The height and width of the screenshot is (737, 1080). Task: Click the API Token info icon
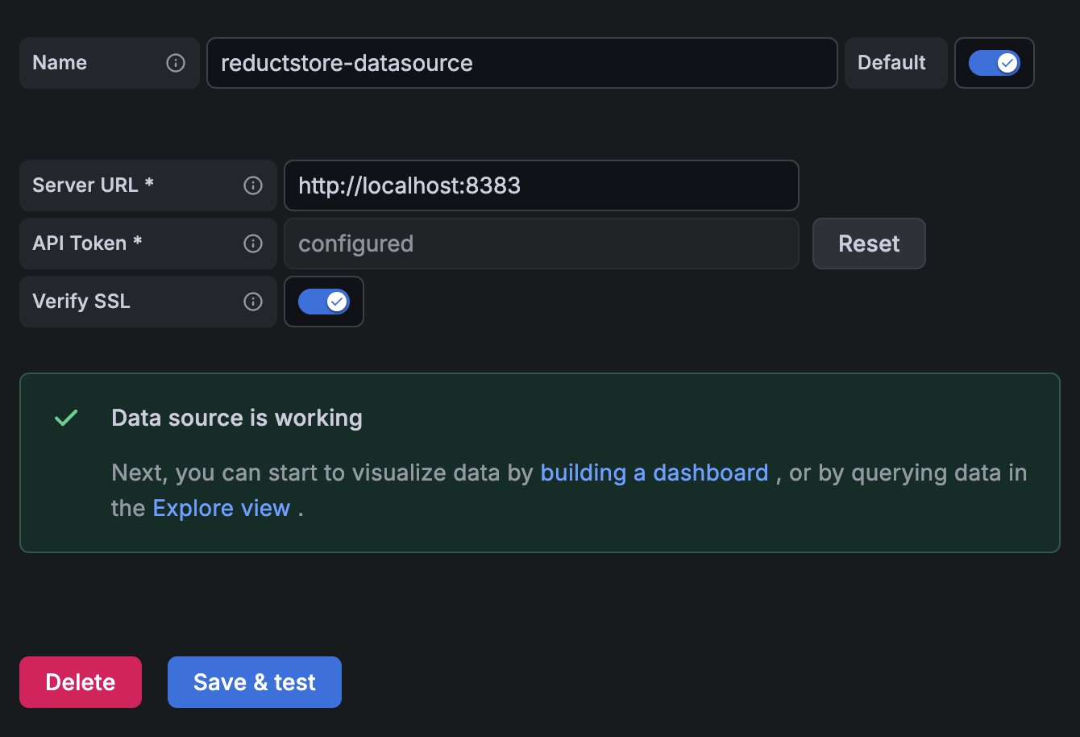pyautogui.click(x=253, y=243)
